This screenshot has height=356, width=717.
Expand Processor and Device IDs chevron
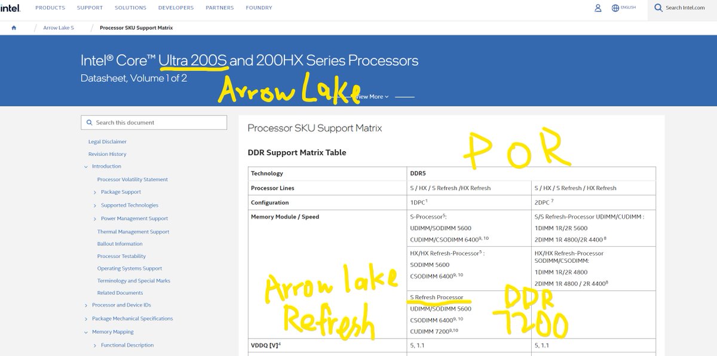86,306
